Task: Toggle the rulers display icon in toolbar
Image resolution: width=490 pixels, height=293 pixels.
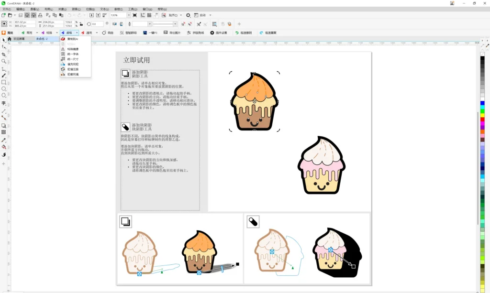Action: click(x=143, y=15)
